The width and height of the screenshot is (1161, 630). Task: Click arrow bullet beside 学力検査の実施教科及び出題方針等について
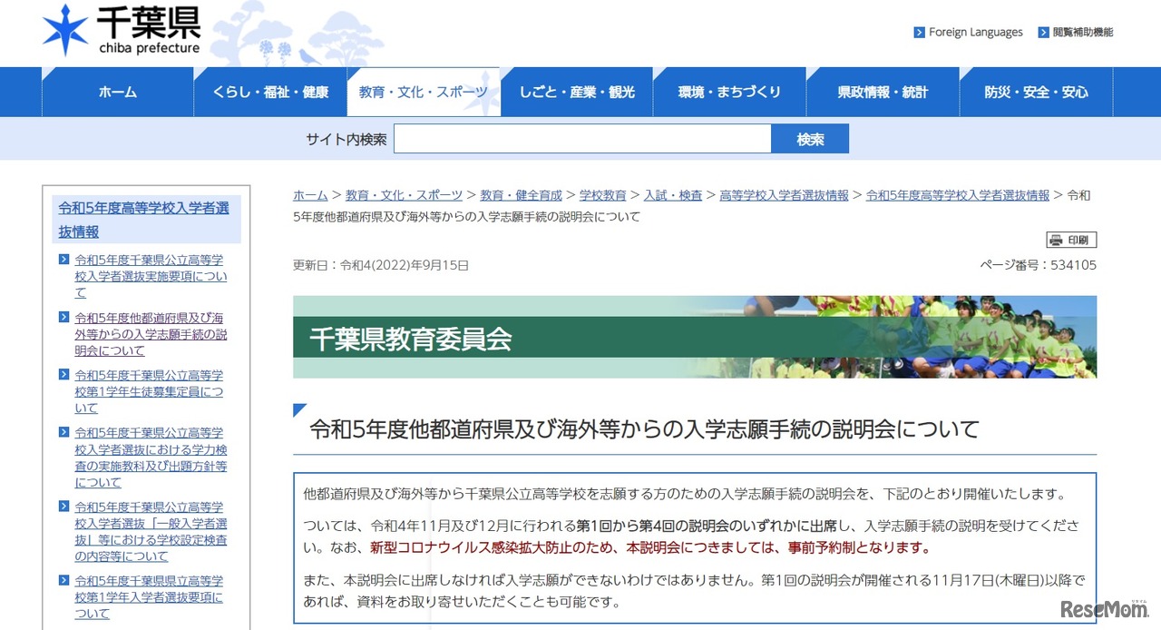point(63,432)
